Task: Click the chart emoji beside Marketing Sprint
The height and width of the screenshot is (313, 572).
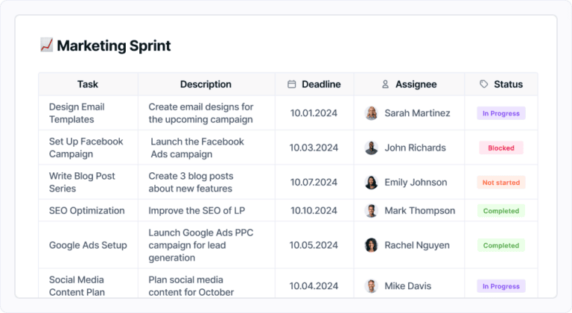Action: [x=46, y=45]
